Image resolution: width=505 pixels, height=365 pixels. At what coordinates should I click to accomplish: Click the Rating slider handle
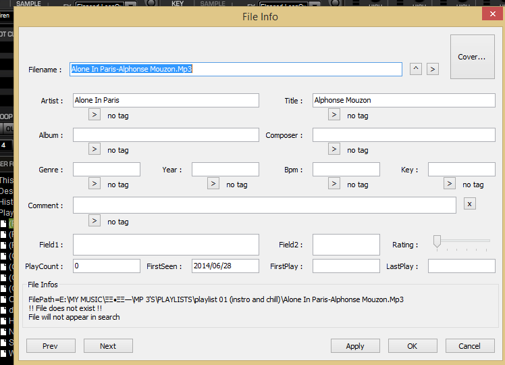[437, 241]
